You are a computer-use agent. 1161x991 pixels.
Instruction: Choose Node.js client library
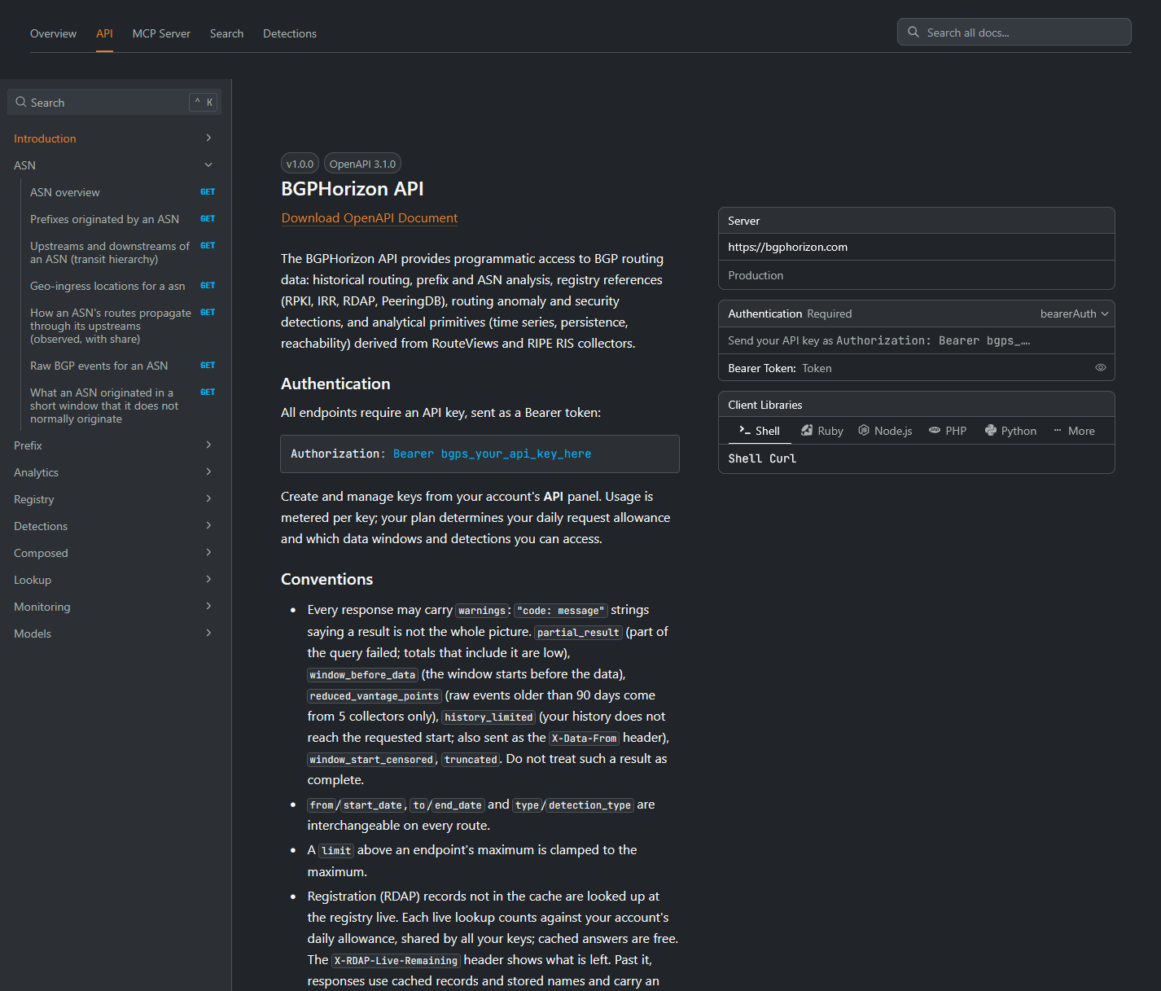[x=885, y=431]
